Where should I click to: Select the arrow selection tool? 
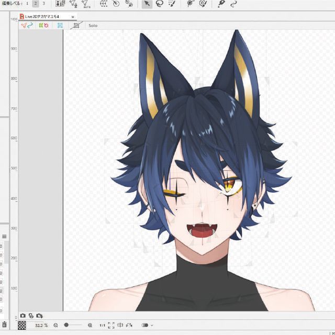(x=147, y=4)
